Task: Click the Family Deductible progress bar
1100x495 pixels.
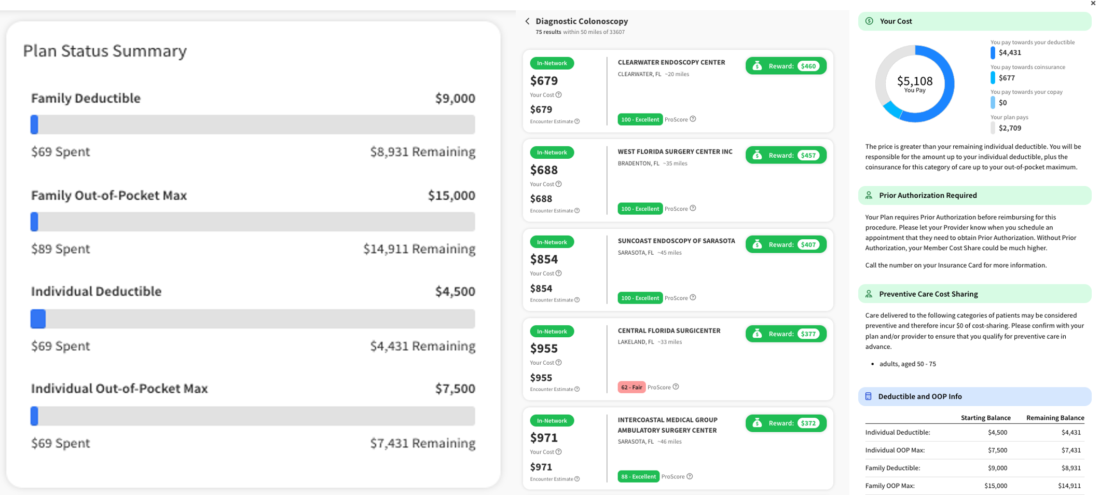Action: [253, 125]
